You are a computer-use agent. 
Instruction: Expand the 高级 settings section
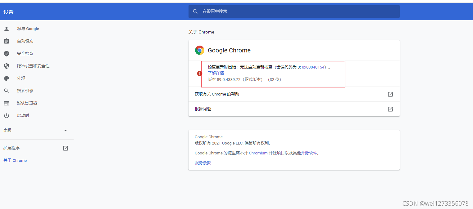pyautogui.click(x=65, y=130)
